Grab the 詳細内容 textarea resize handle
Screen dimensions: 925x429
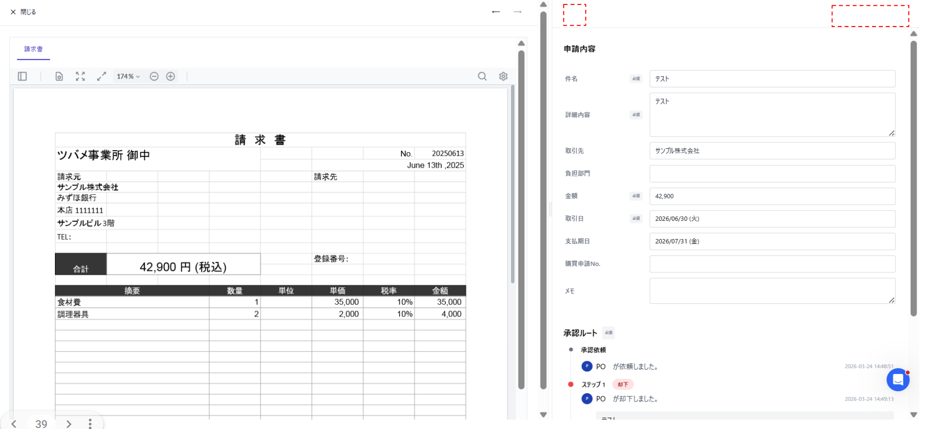(x=891, y=133)
